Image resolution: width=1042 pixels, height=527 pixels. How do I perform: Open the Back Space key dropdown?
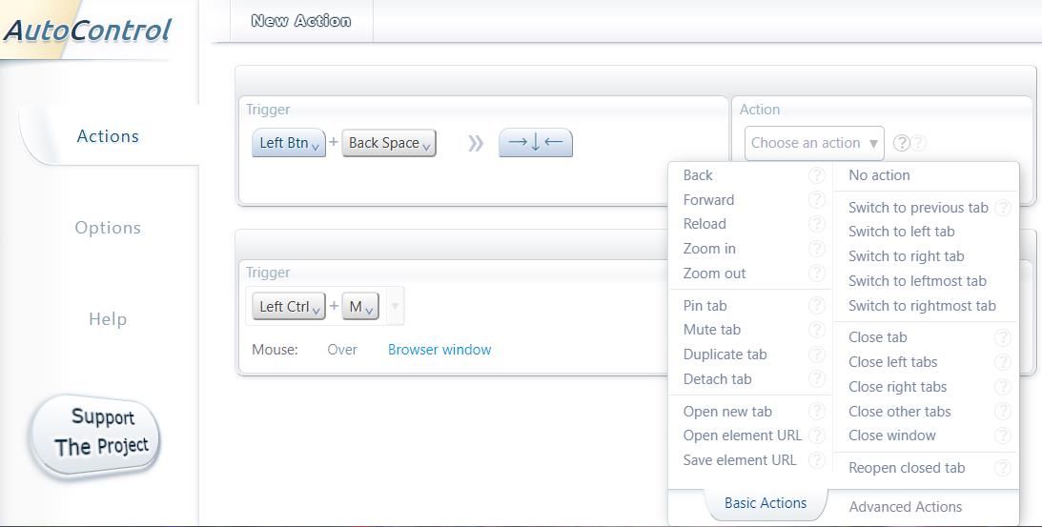(389, 143)
